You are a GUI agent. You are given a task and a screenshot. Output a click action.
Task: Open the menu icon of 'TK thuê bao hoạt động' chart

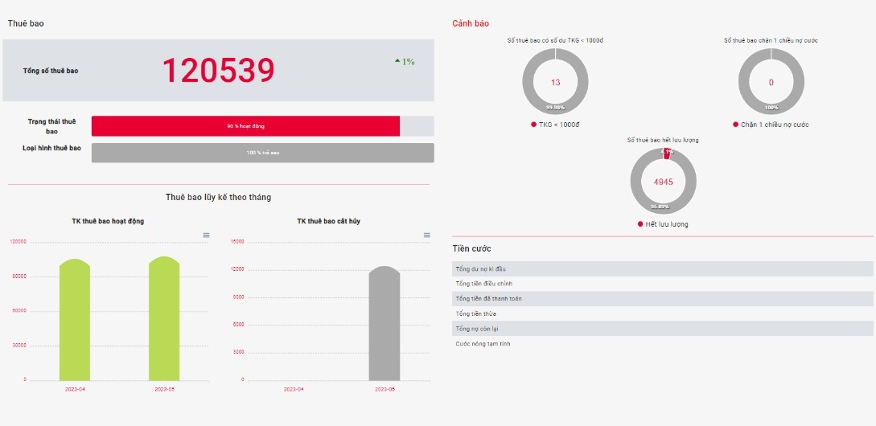[206, 235]
